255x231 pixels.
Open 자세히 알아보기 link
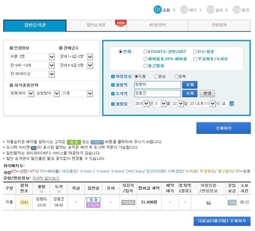pos(46,178)
